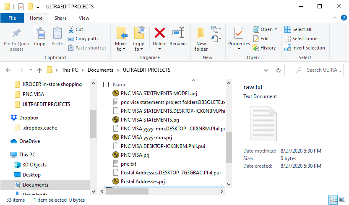Select Desktop in the navigation pane
349x205 pixels.
[27, 175]
